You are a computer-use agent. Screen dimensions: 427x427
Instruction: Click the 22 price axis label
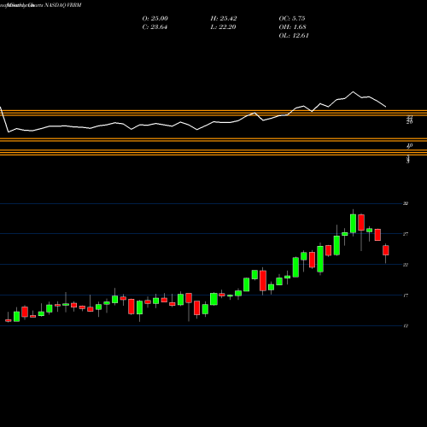click(406, 265)
